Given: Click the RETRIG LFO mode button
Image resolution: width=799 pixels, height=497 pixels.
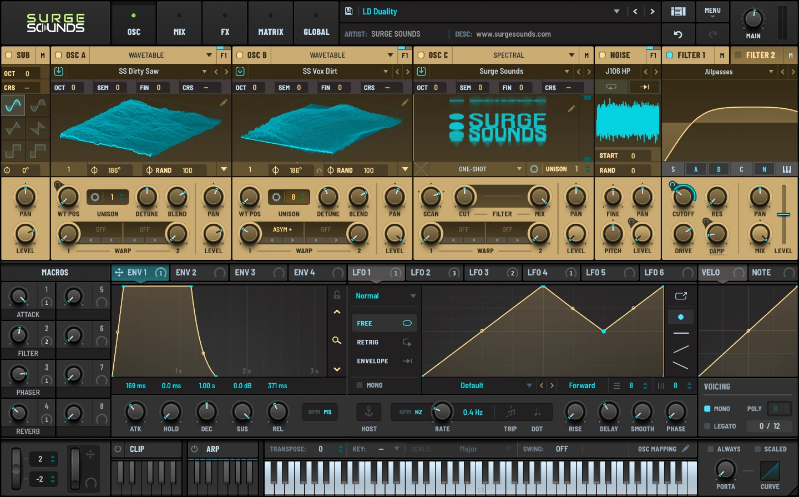Looking at the screenshot, I should point(384,342).
